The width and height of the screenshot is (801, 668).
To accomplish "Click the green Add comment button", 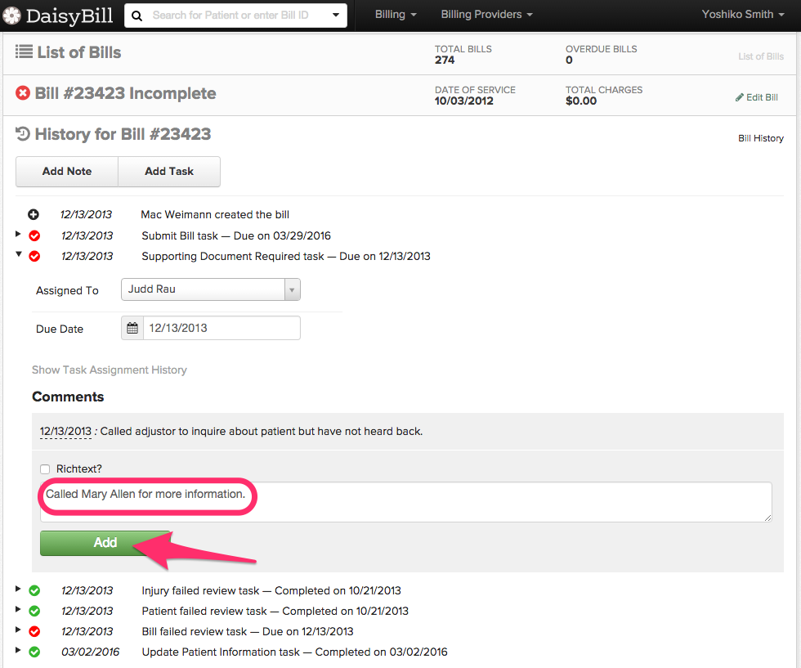I will [105, 543].
